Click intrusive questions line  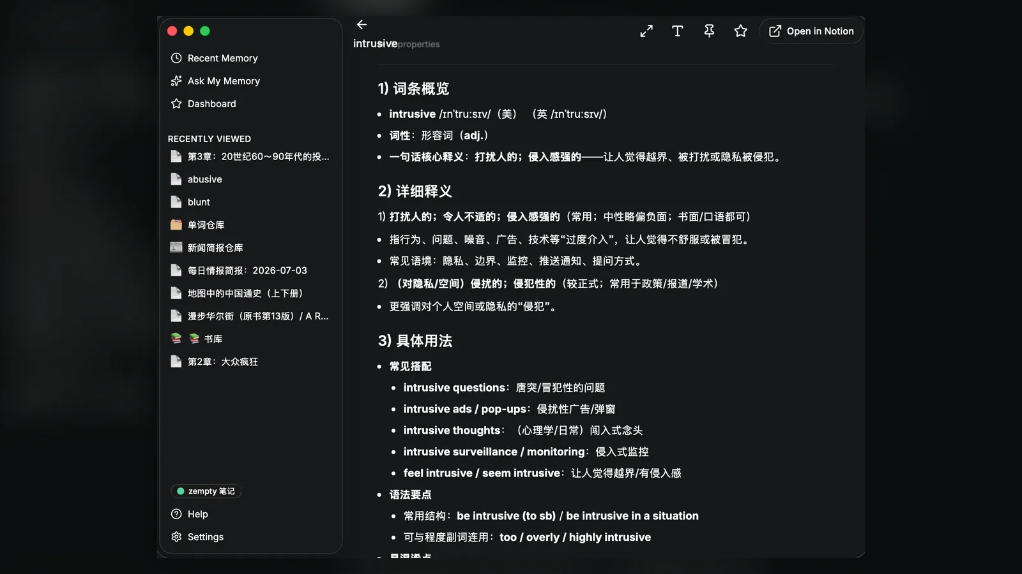click(504, 388)
